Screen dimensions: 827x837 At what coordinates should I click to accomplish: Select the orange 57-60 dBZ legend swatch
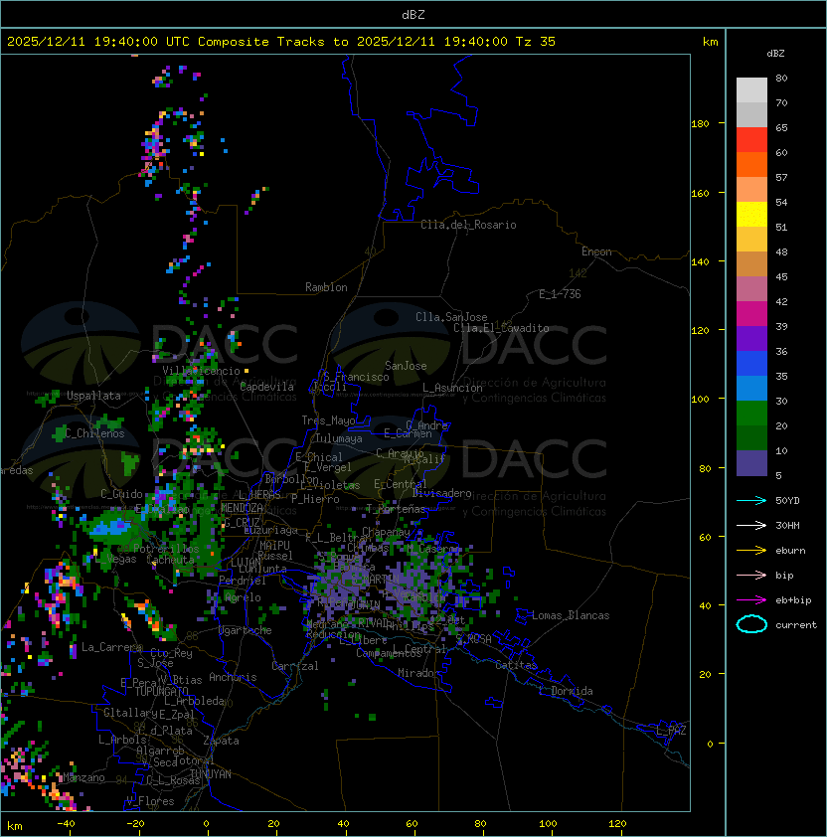(x=751, y=164)
